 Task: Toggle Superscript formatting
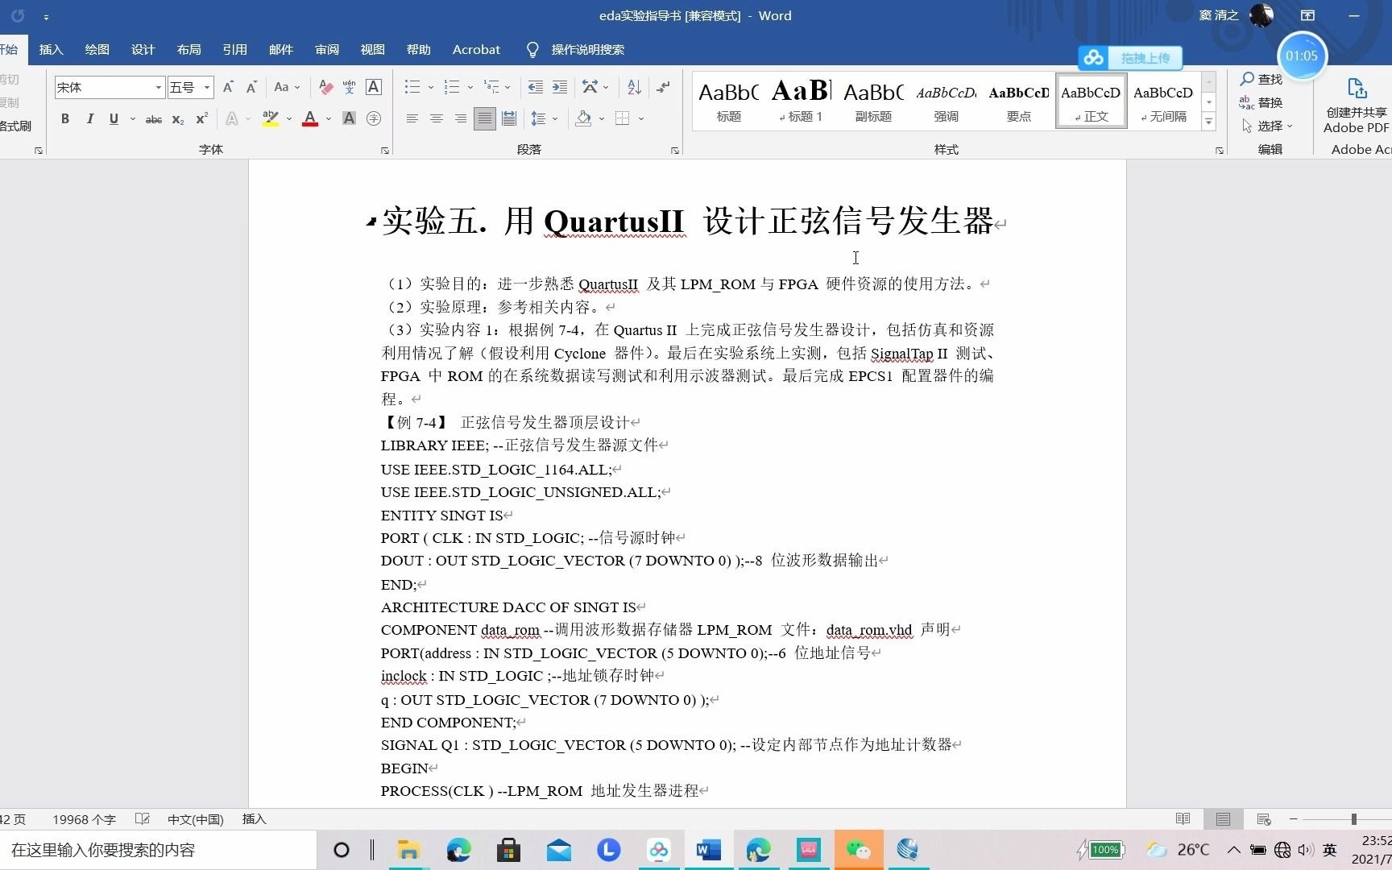[x=201, y=118]
